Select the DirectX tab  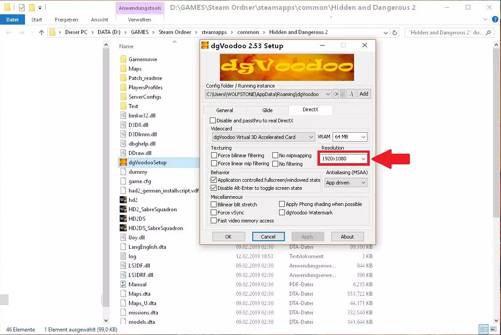pyautogui.click(x=310, y=109)
